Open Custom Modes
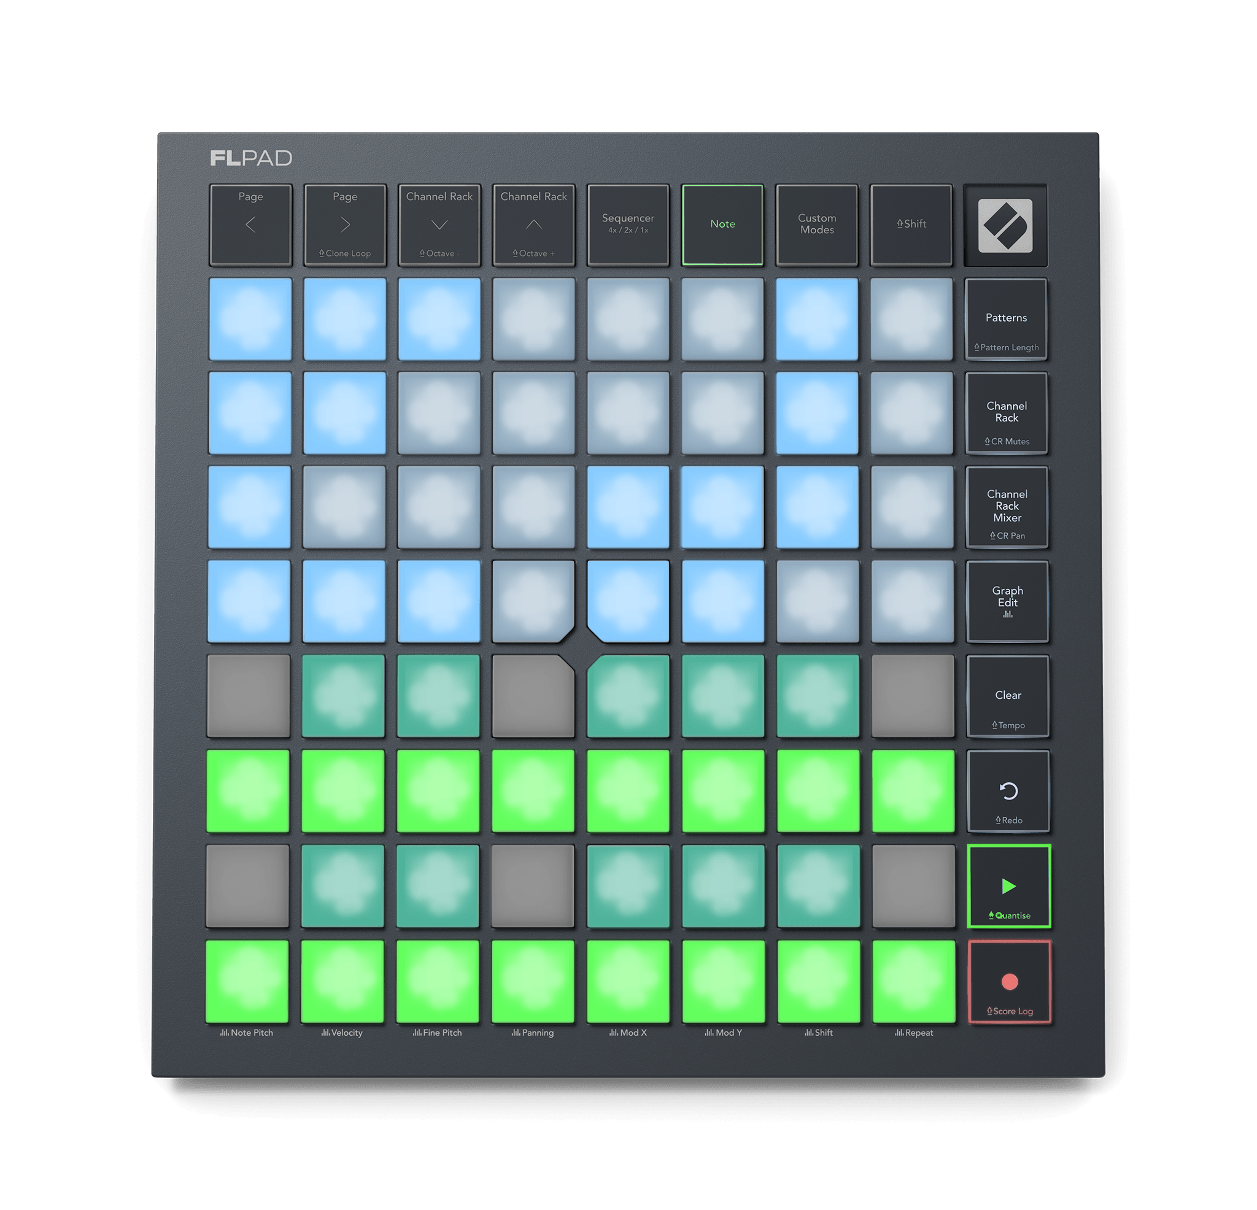The height and width of the screenshot is (1210, 1257). [816, 225]
